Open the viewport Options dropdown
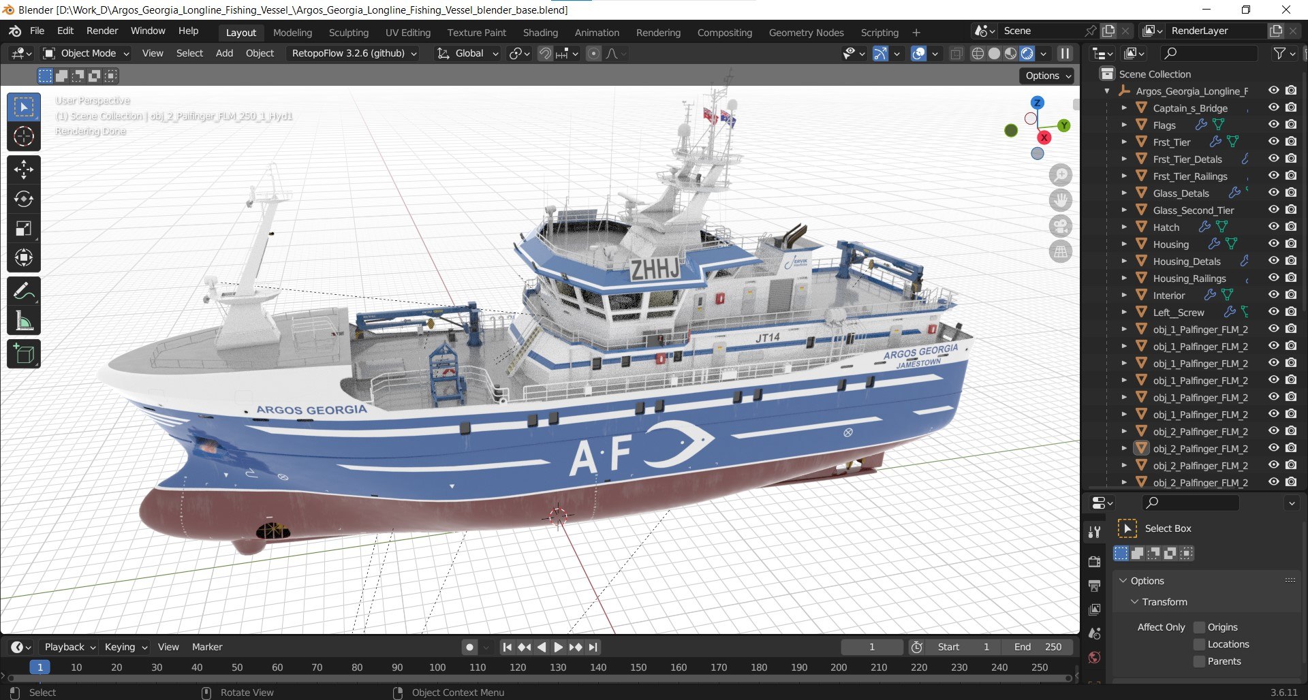This screenshot has height=700, width=1308. [x=1047, y=76]
